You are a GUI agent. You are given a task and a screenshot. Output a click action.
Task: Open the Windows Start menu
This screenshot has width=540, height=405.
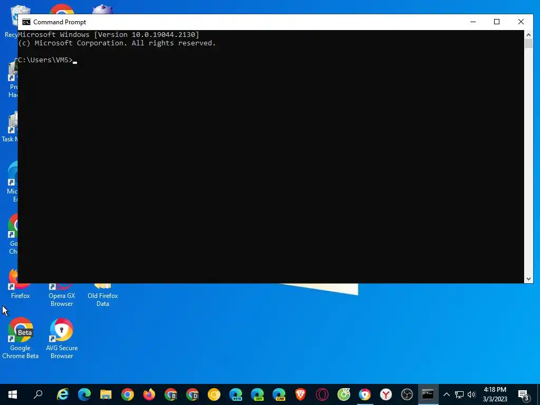[13, 394]
